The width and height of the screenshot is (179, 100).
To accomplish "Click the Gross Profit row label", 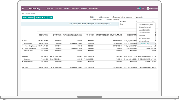I will point(28,43).
